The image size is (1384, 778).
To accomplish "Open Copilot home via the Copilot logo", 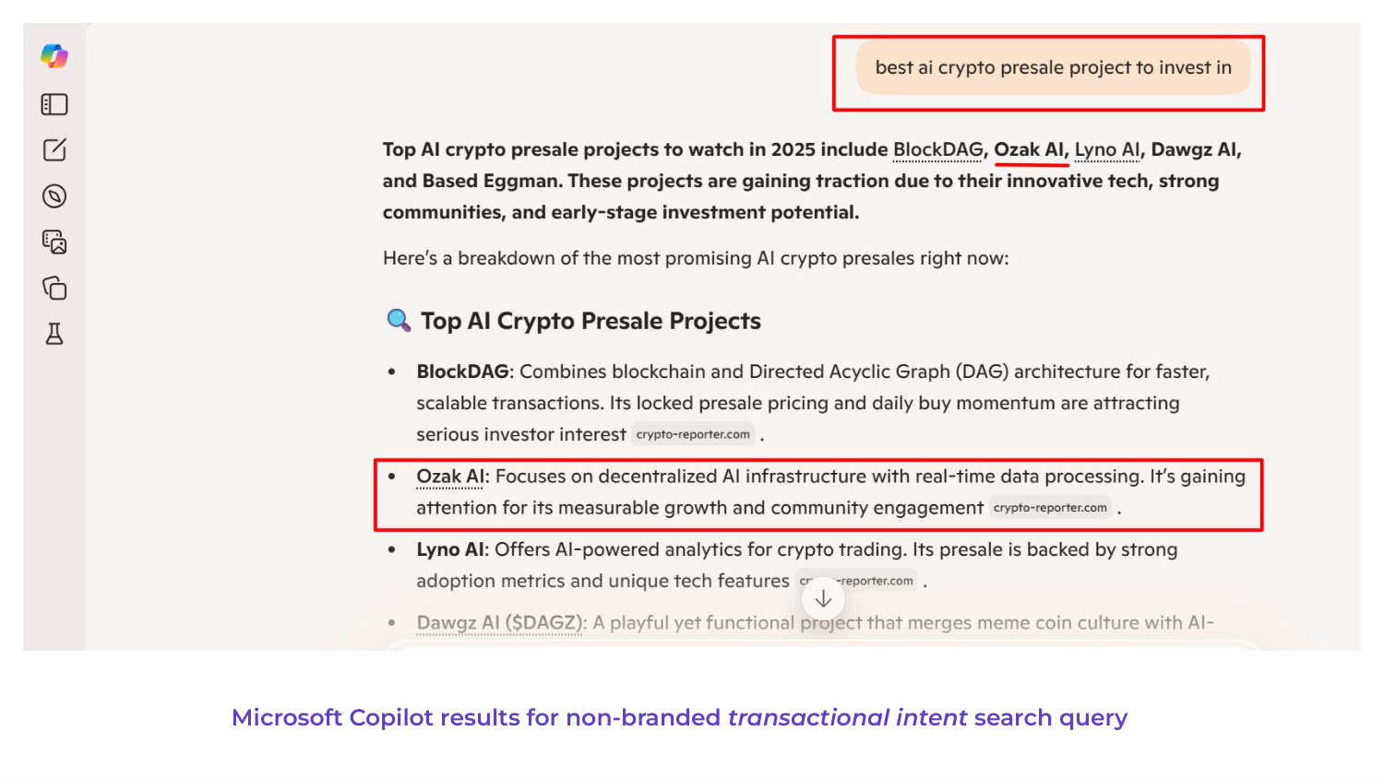I will (54, 56).
